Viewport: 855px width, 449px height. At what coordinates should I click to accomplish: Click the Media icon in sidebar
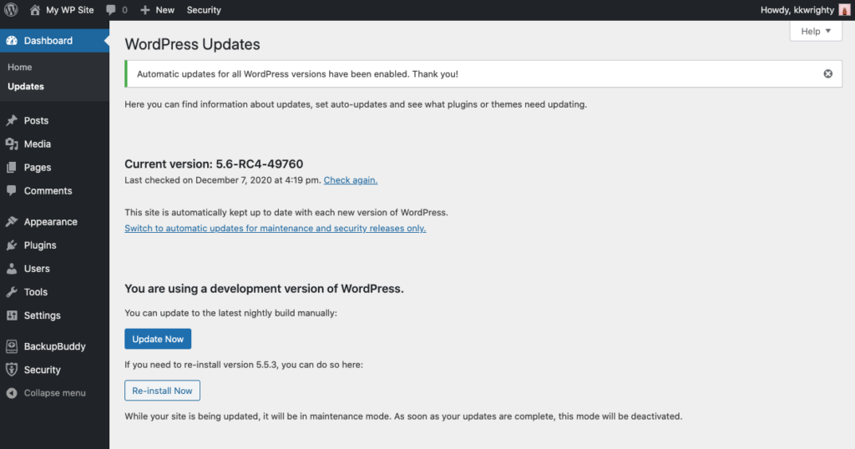pos(12,144)
